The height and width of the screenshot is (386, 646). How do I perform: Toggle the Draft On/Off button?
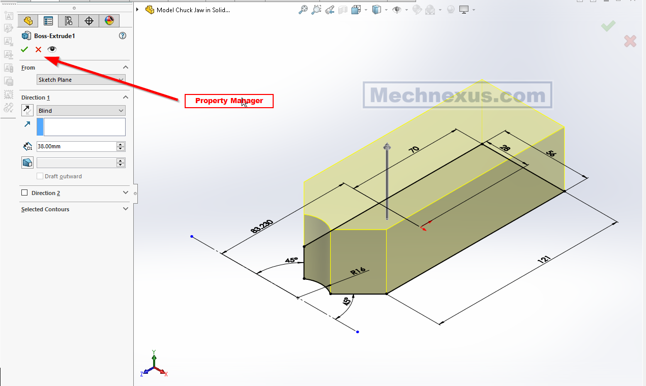point(27,163)
